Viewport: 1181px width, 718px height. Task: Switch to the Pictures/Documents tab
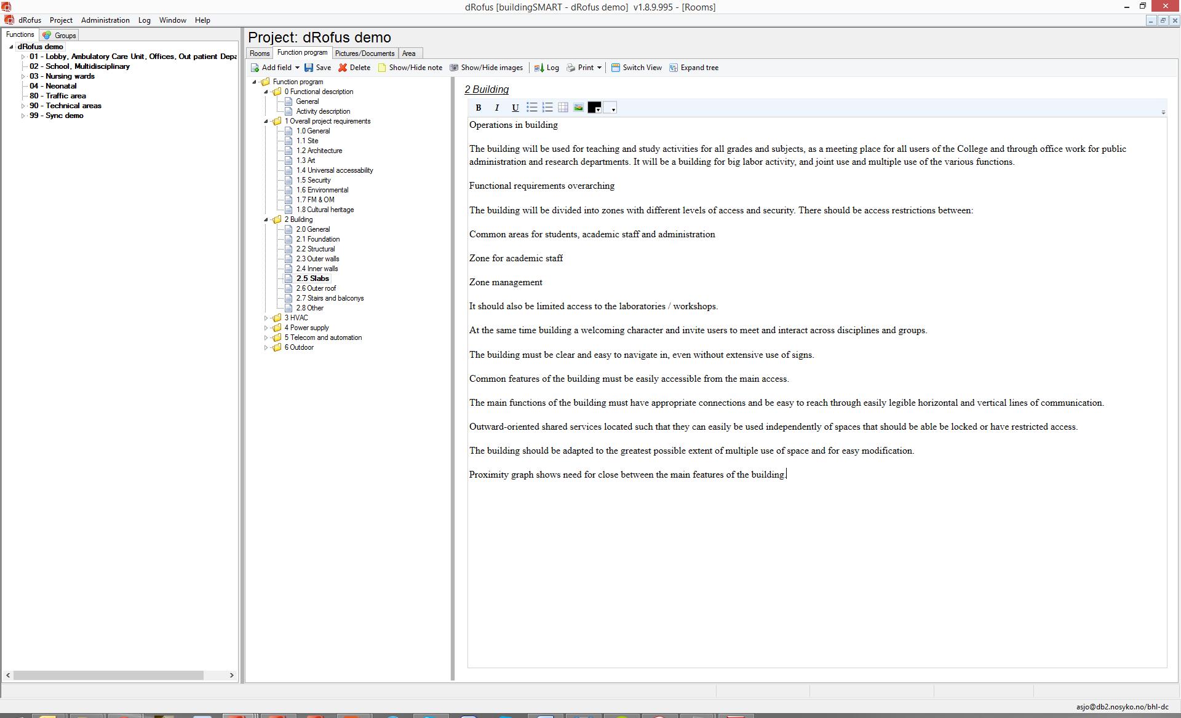(x=364, y=53)
